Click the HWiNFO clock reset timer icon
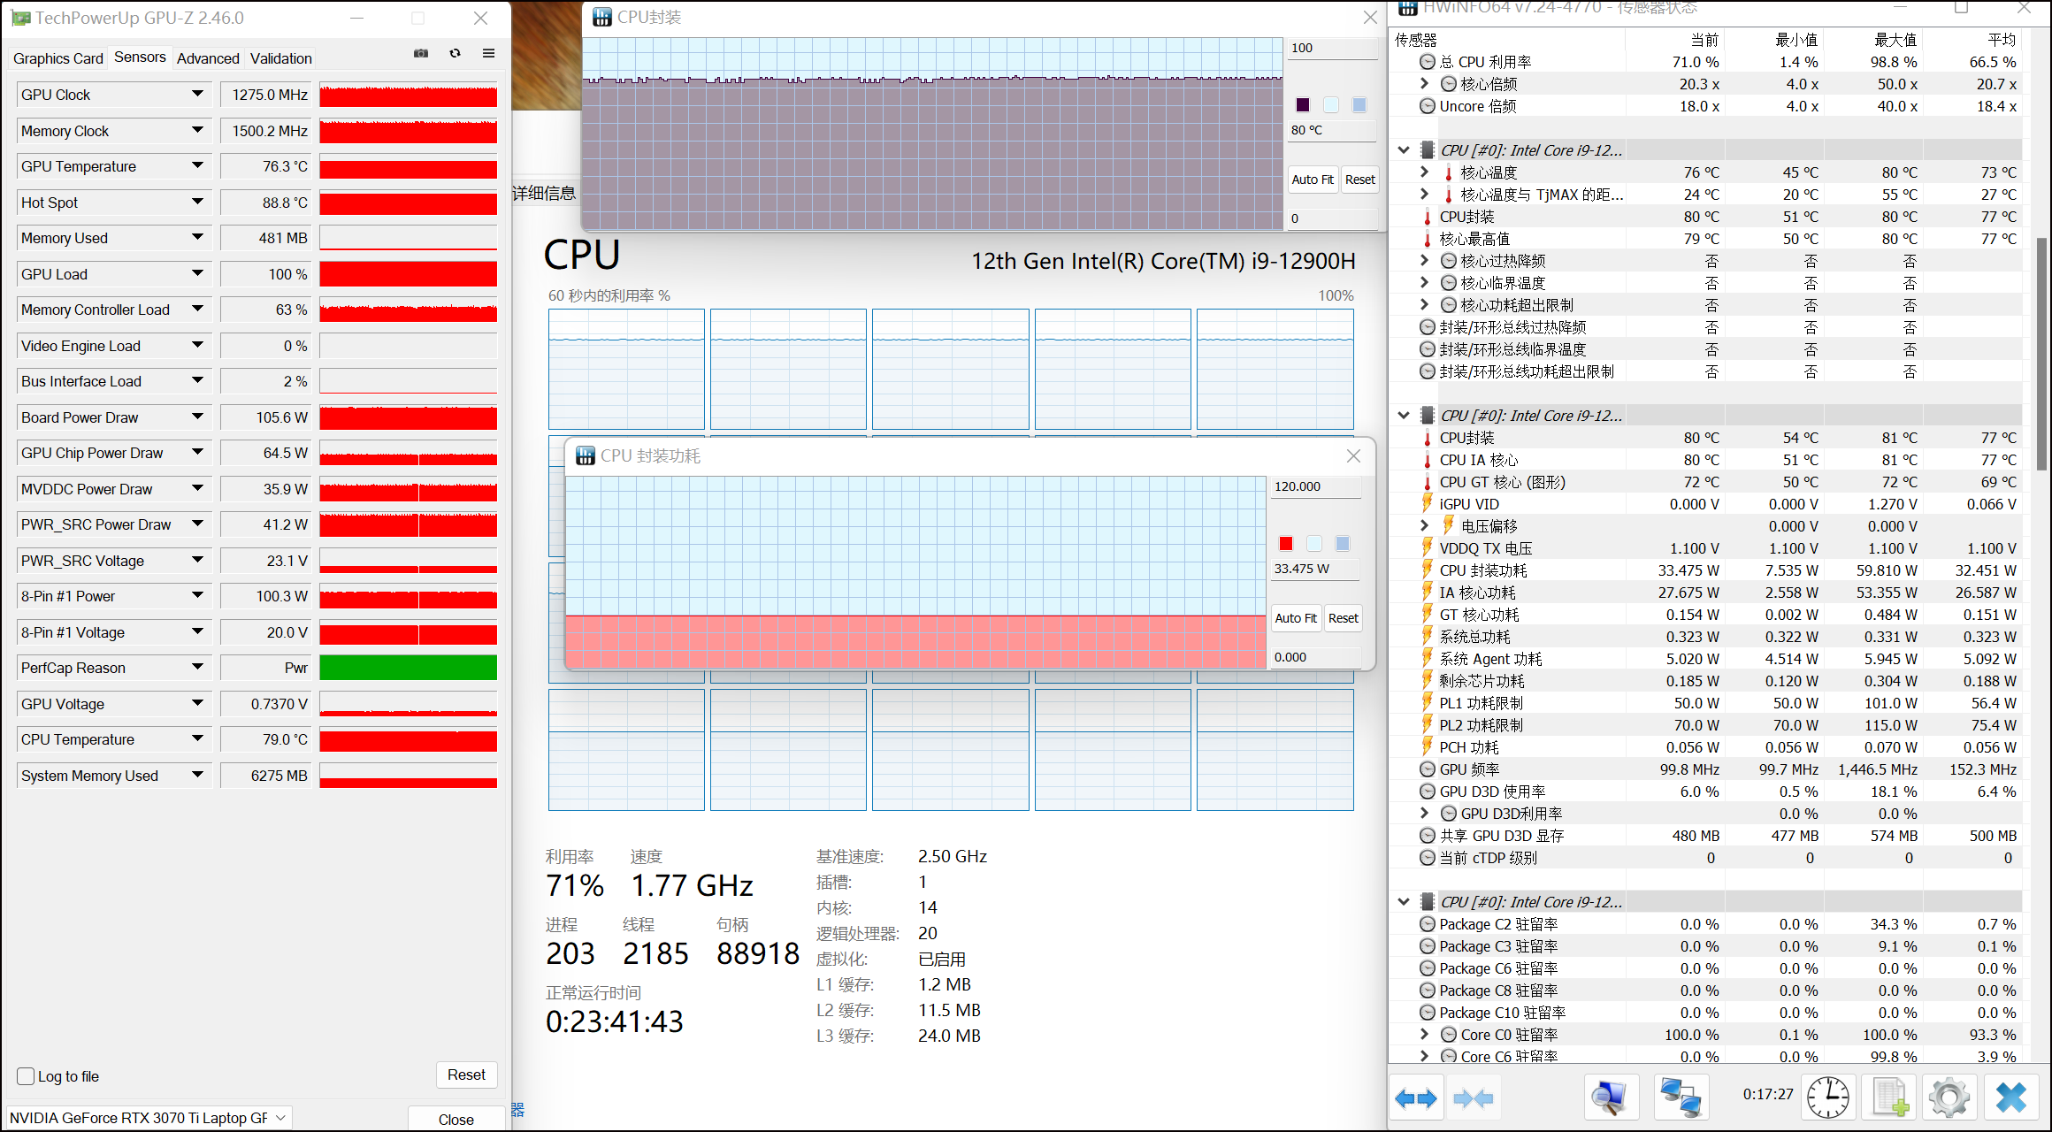2052x1132 pixels. pos(1827,1098)
